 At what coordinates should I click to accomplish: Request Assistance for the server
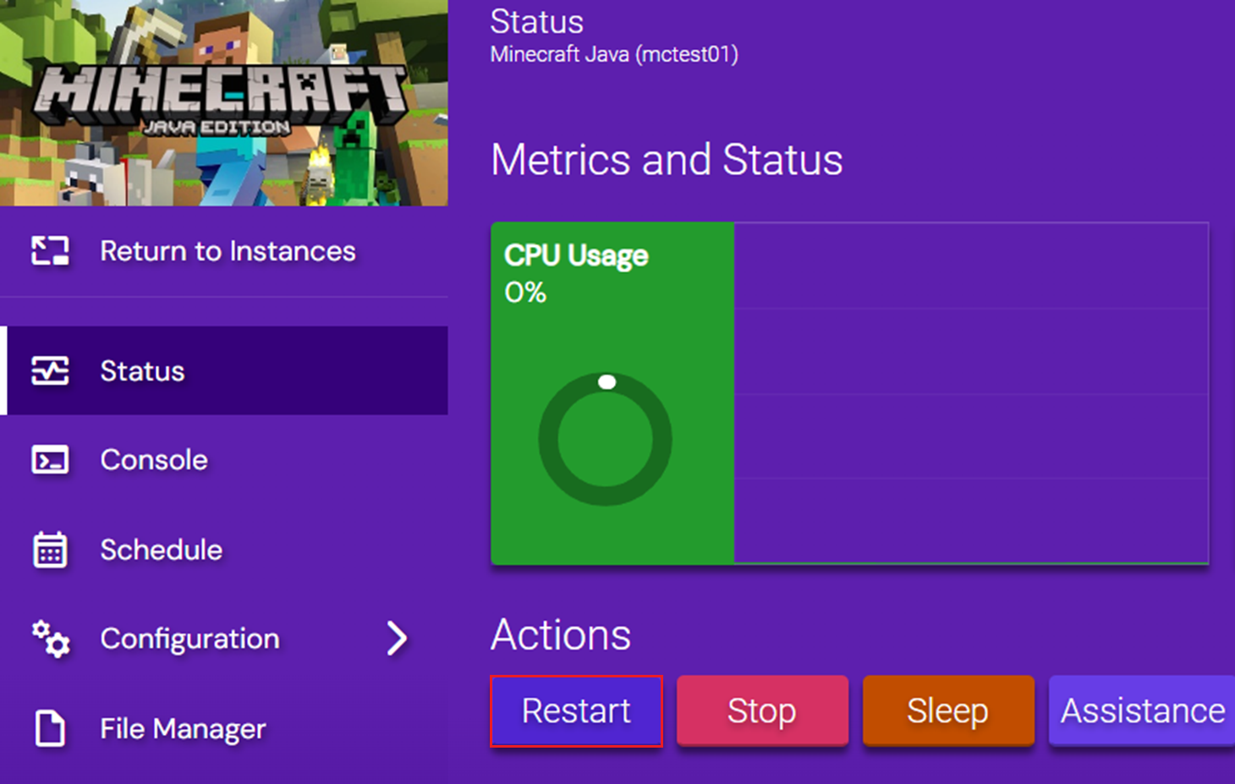pyautogui.click(x=1141, y=710)
